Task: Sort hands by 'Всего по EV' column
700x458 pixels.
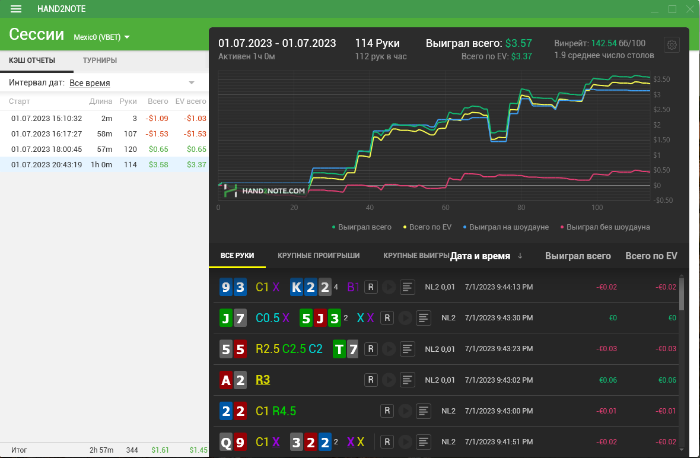Action: click(x=651, y=256)
